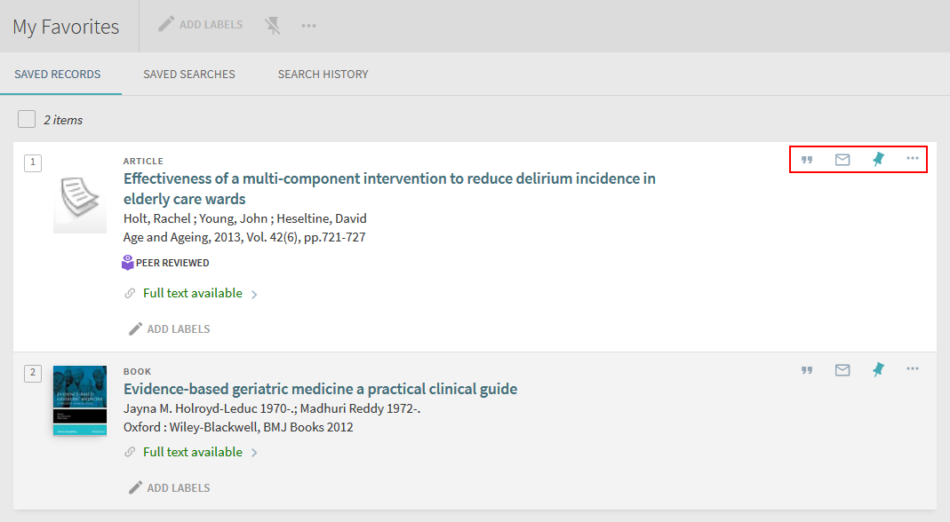Click the citation quote icon for the geriatric medicine book
This screenshot has height=522, width=950.
(807, 370)
